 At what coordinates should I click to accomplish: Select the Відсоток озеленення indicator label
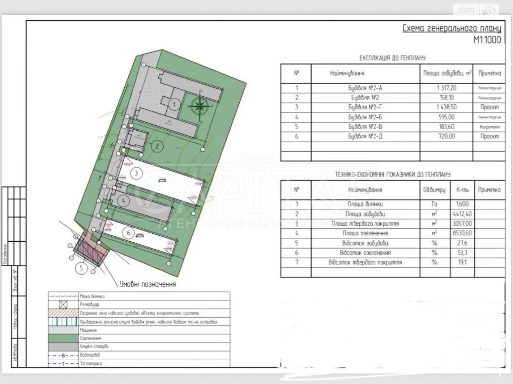point(365,253)
